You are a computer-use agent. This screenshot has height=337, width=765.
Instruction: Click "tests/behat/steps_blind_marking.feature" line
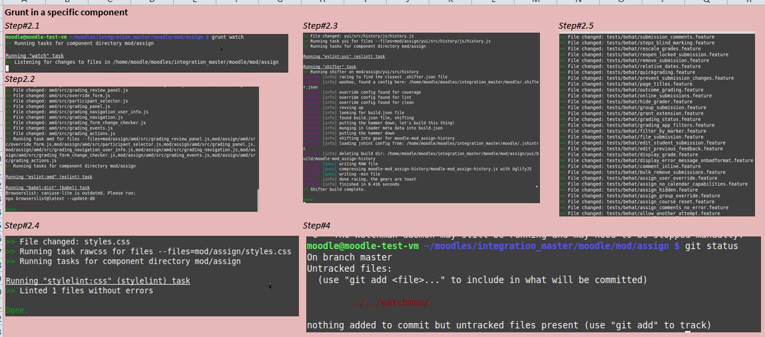(637, 43)
